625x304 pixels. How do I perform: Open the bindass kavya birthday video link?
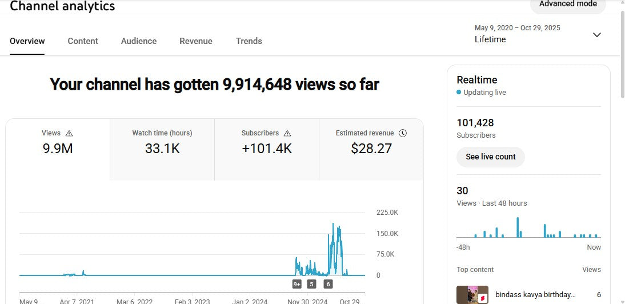click(535, 294)
